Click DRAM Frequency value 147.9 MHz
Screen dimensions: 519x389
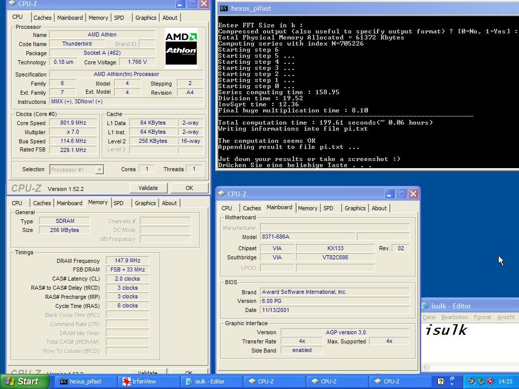(x=127, y=261)
